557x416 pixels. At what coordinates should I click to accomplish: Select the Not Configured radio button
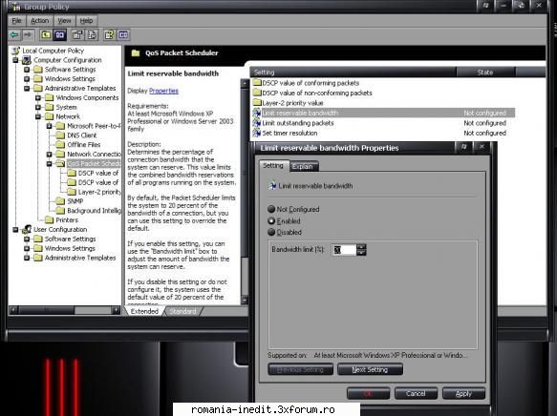271,209
